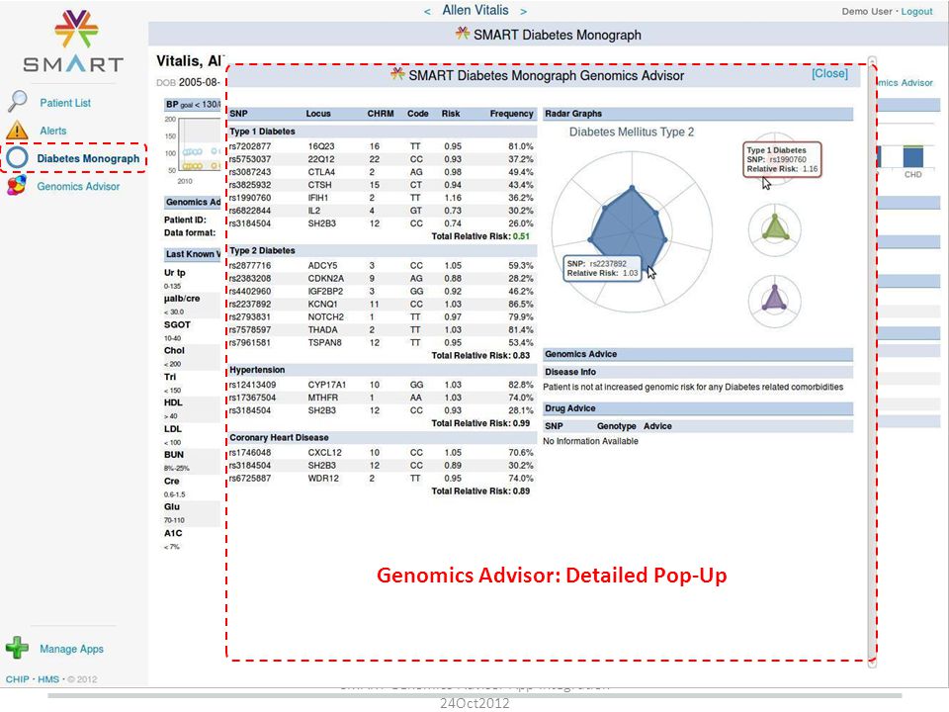Click the Drug Advice panel header
This screenshot has height=712, width=949.
698,408
